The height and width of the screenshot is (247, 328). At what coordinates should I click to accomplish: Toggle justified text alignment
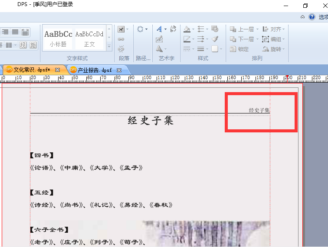click(x=15, y=32)
